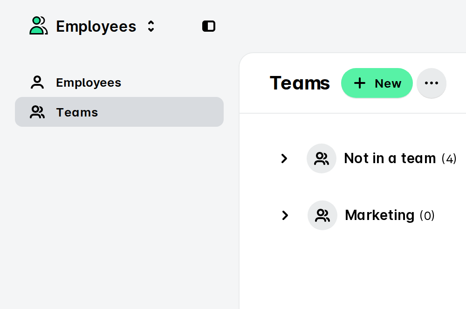Open the three-dot more options menu
This screenshot has height=309, width=466.
[431, 83]
